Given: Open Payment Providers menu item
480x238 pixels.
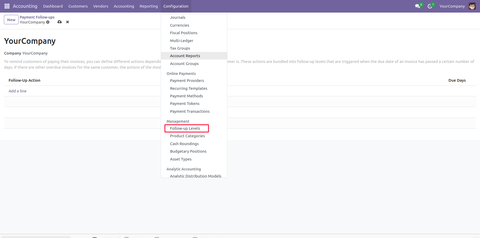Looking at the screenshot, I should (x=187, y=81).
